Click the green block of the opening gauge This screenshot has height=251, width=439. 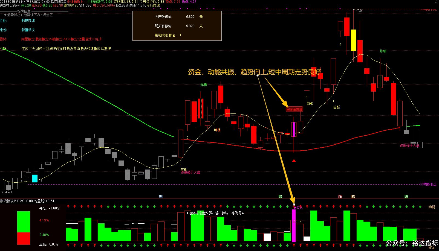[x=24, y=222]
